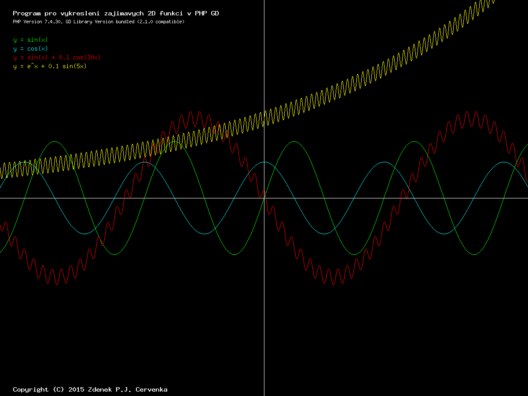Image resolution: width=528 pixels, height=396 pixels.
Task: Click the left end of the horizontal axis
Action: tap(1, 198)
